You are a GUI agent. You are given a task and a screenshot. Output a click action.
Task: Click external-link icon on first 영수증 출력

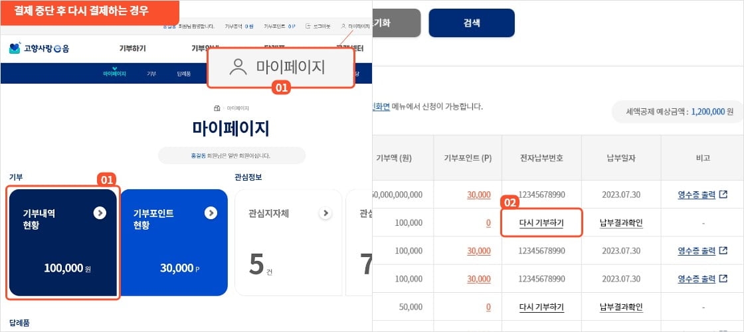tap(723, 195)
